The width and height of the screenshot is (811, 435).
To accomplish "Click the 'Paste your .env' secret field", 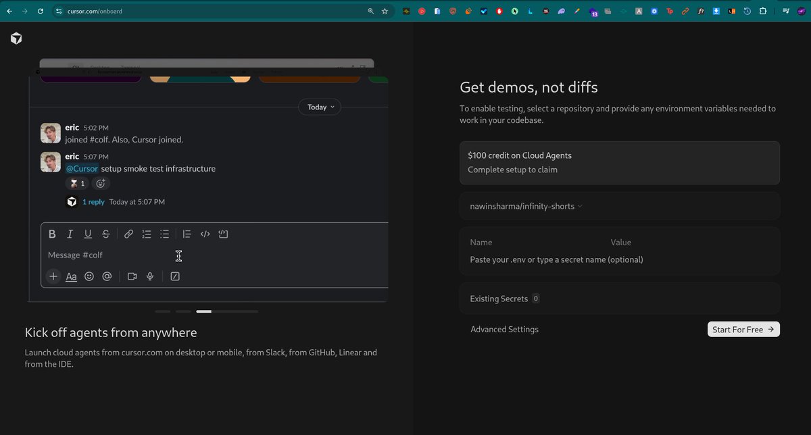I will point(556,259).
